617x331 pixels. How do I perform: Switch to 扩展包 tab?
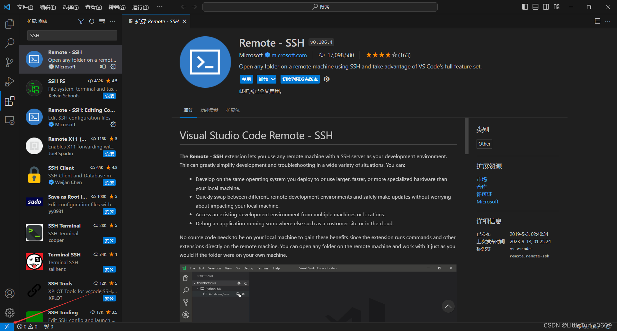[x=233, y=110]
